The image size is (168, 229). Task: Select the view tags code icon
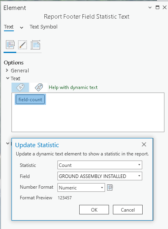[x=39, y=87]
